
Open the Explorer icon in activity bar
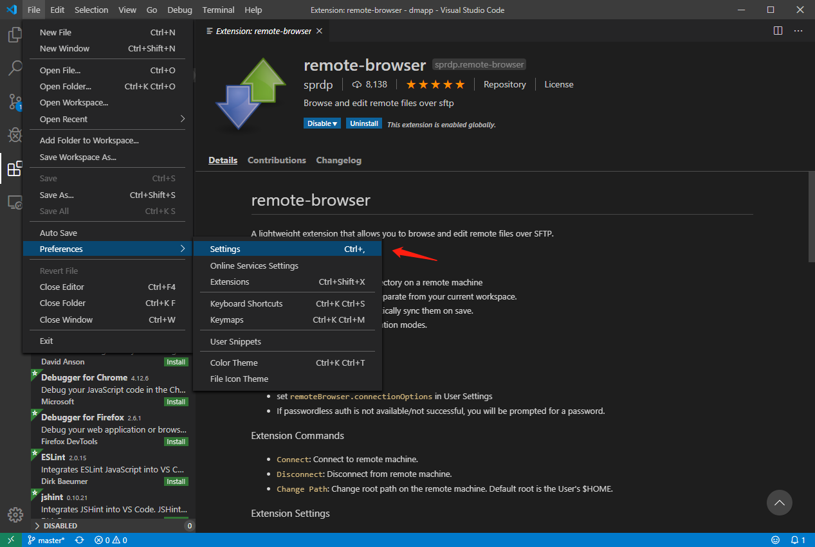point(15,35)
